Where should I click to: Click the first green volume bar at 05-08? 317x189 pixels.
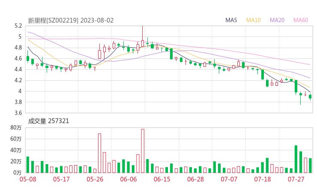[28, 165]
